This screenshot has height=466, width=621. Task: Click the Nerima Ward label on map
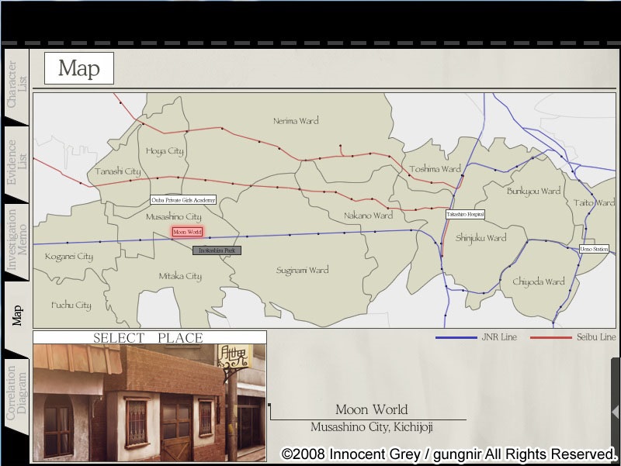pyautogui.click(x=296, y=121)
